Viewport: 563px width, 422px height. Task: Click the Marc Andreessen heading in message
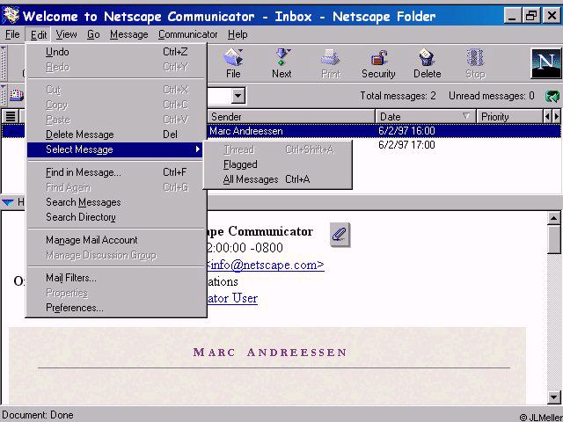(270, 353)
